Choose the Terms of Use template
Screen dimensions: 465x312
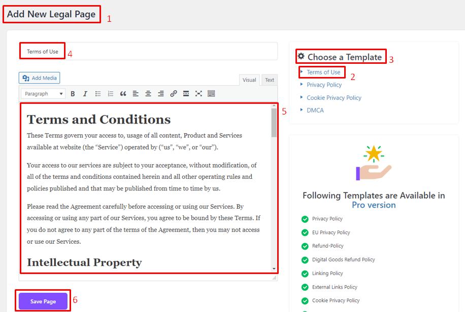[x=323, y=72]
